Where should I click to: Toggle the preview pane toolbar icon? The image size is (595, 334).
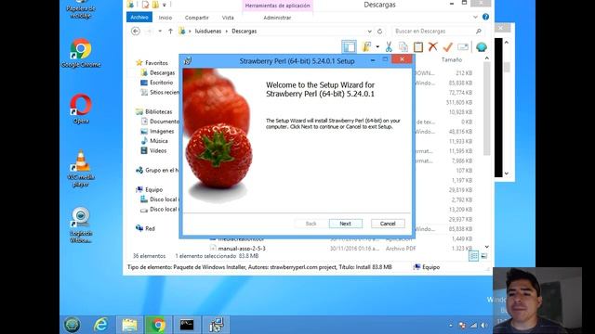click(x=349, y=47)
